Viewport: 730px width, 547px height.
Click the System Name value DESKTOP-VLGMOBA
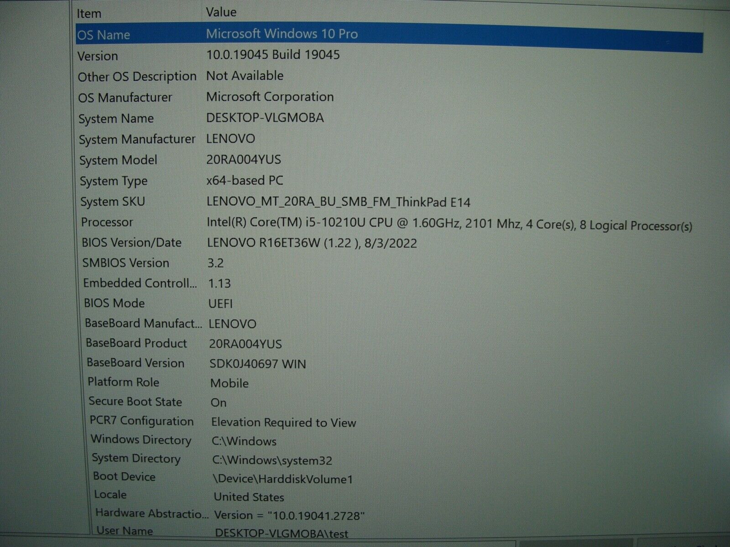coord(265,118)
